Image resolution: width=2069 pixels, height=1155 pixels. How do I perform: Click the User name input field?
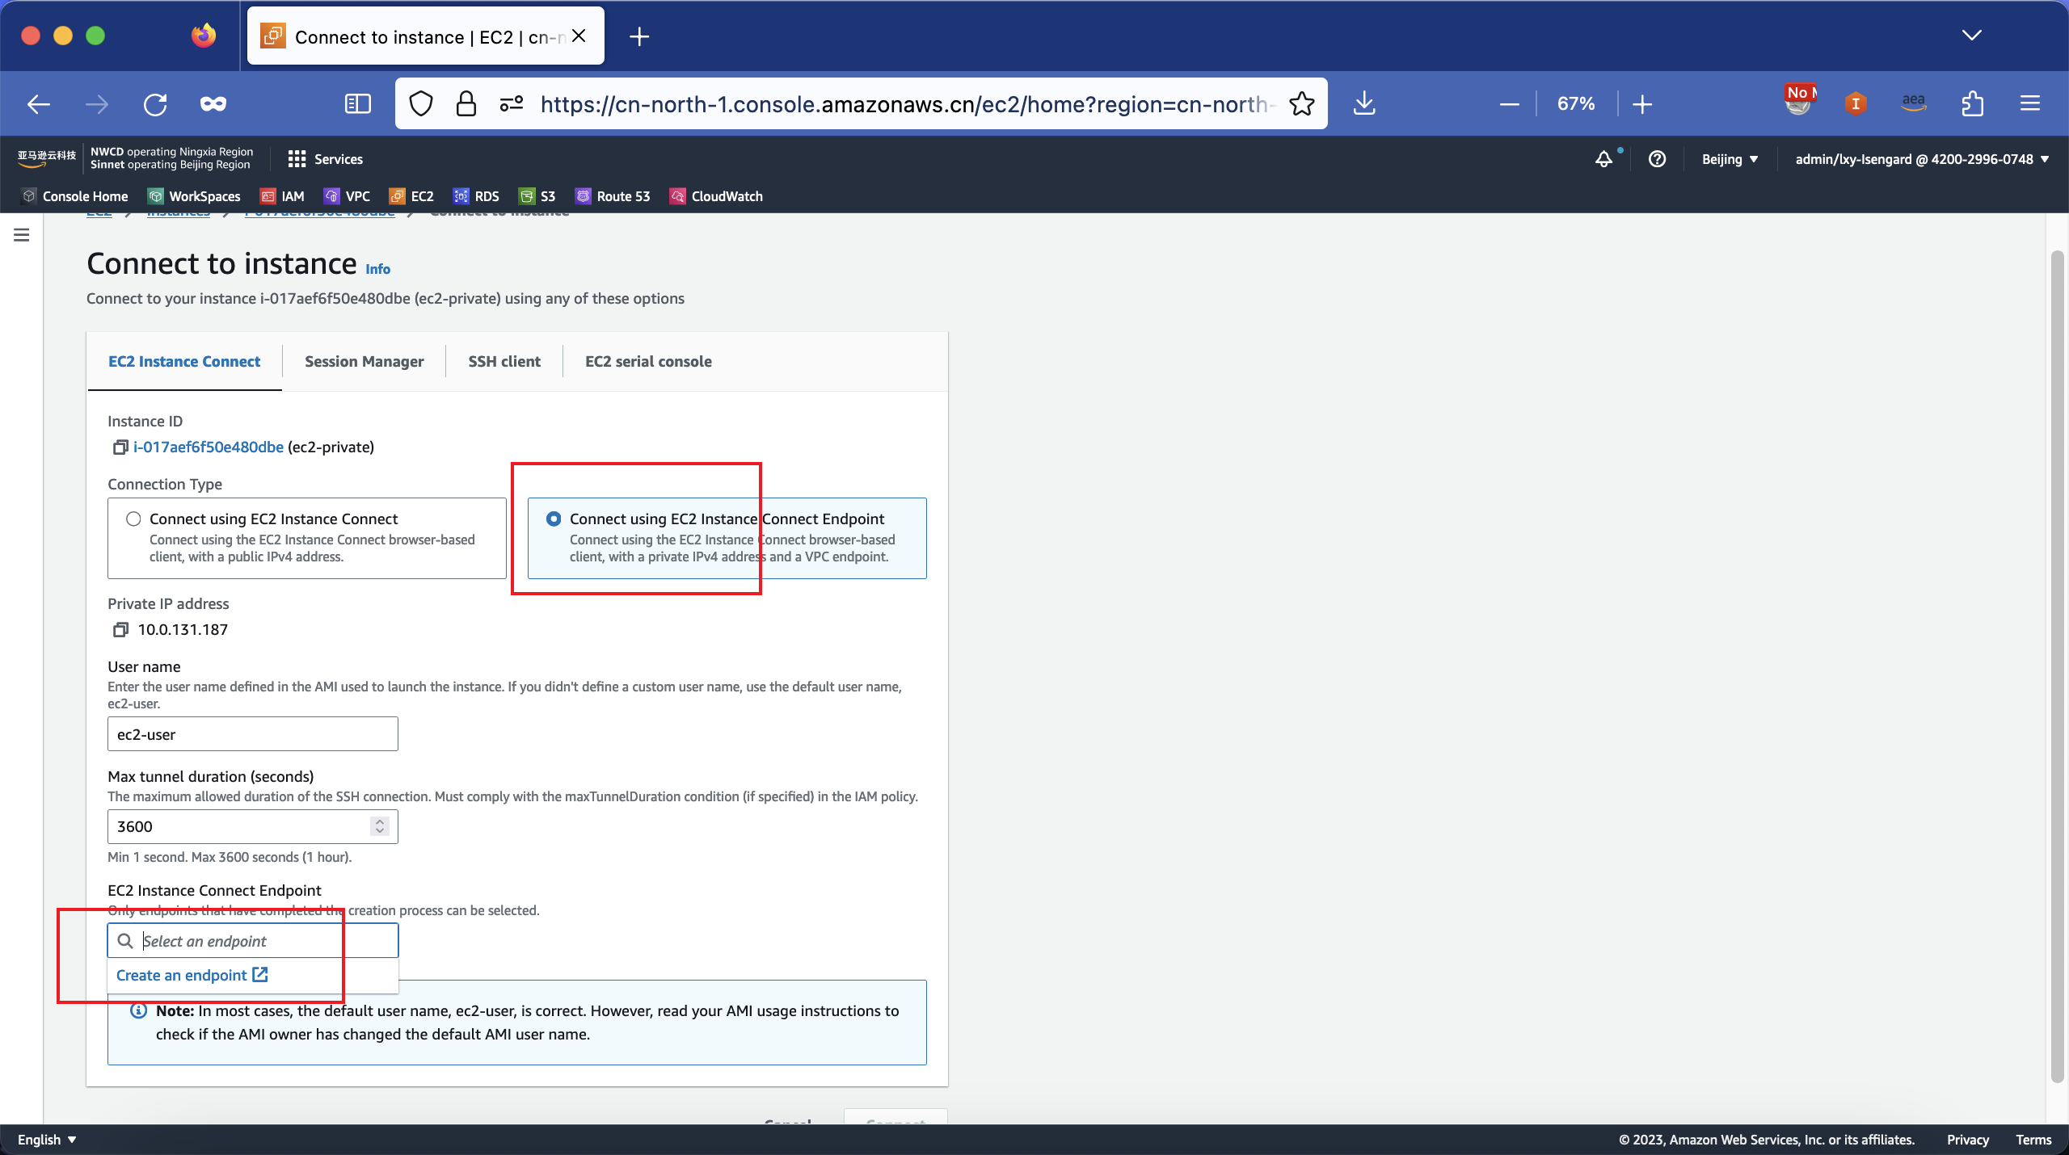click(x=253, y=734)
